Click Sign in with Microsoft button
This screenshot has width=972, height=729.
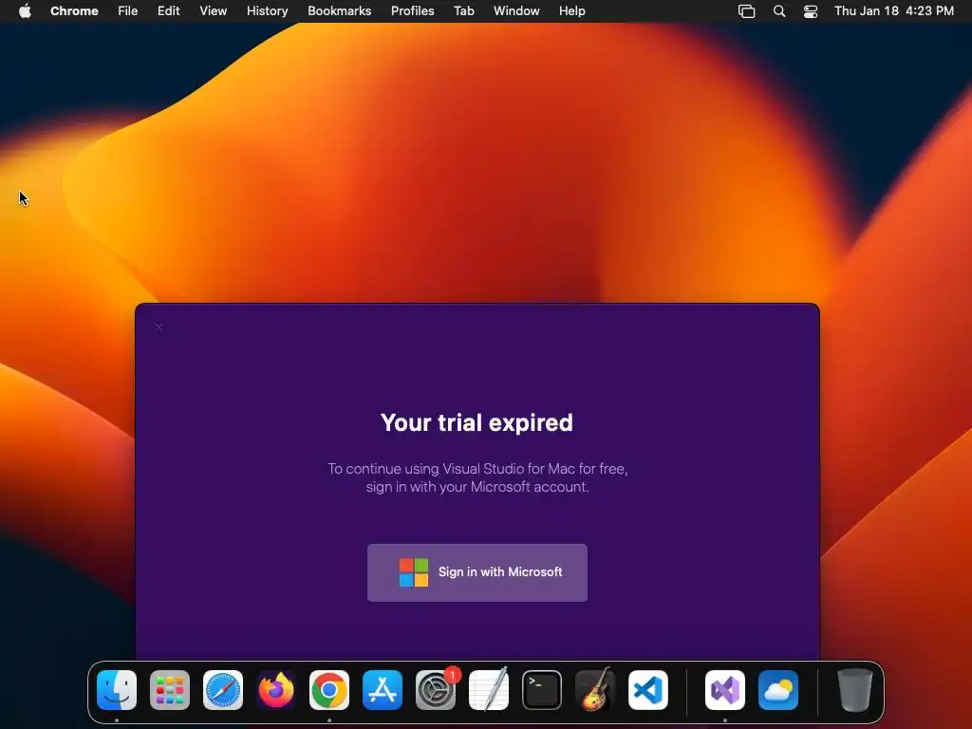(x=477, y=572)
